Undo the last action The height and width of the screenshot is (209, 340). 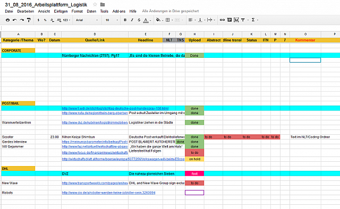[x=15, y=20]
